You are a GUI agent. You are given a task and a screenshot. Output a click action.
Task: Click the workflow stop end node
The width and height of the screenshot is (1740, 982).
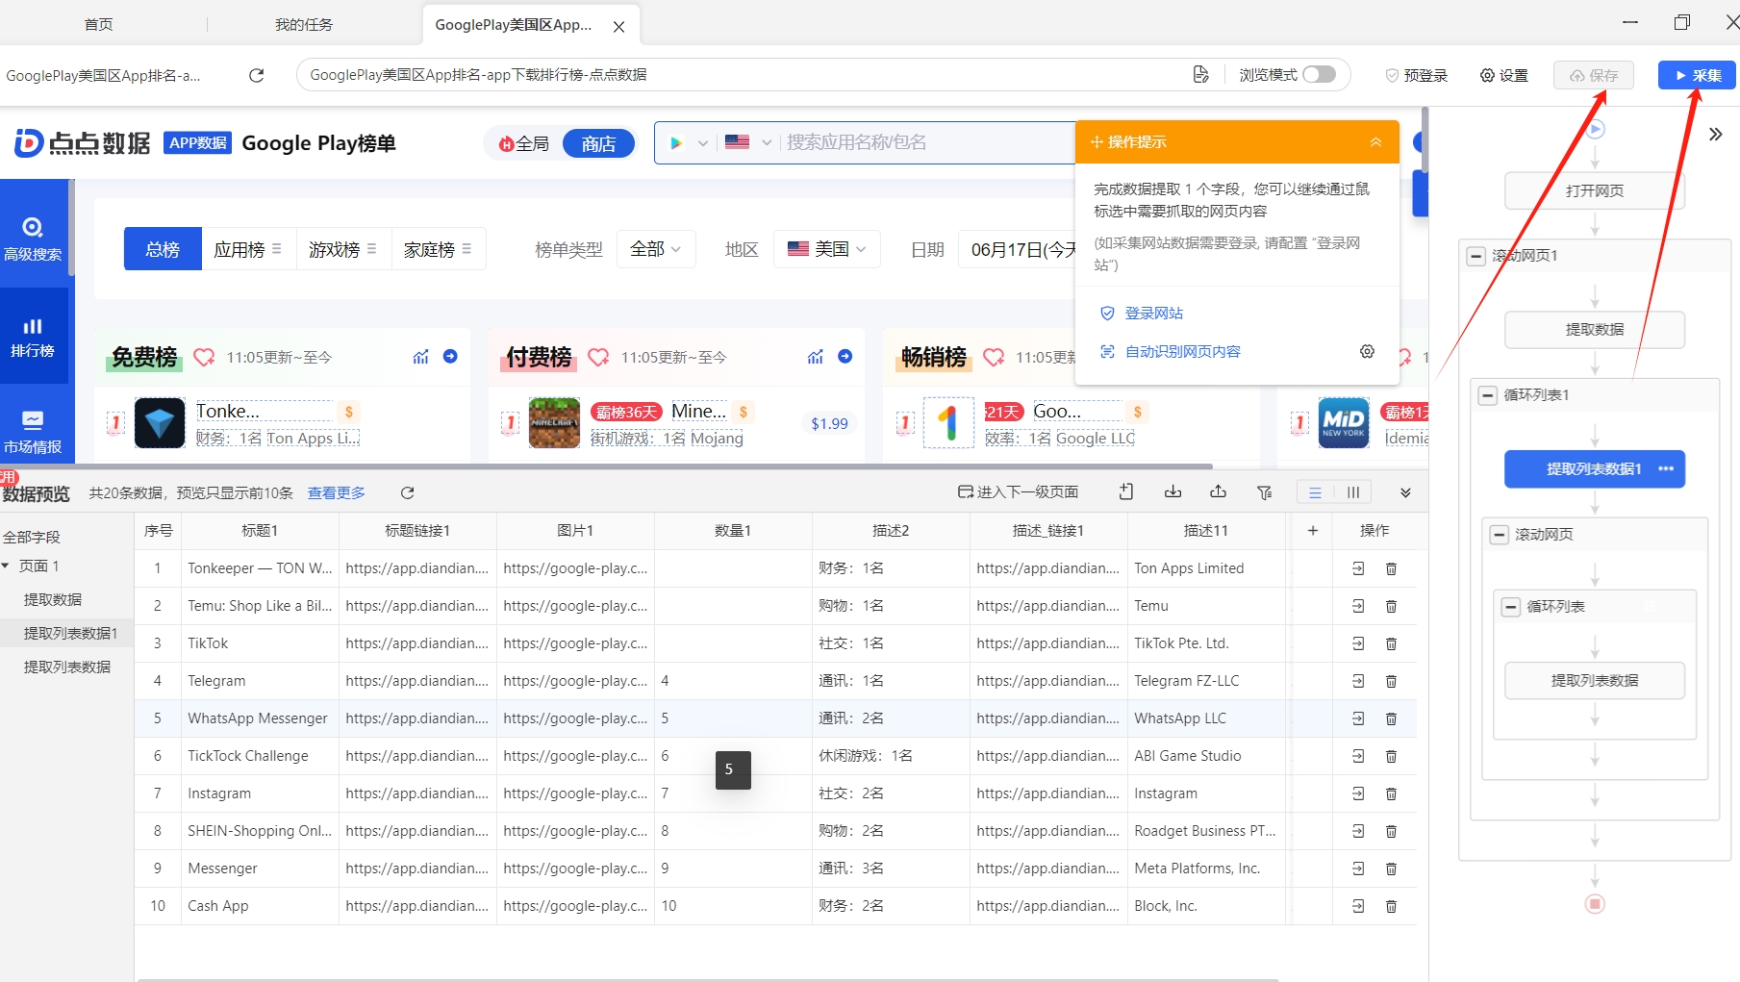1595,904
